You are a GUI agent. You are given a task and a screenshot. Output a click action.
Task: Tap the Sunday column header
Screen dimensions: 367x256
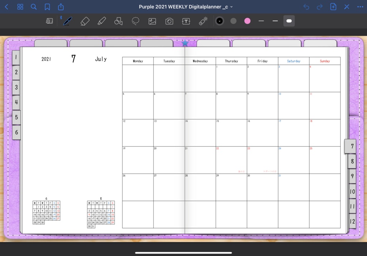(x=325, y=61)
